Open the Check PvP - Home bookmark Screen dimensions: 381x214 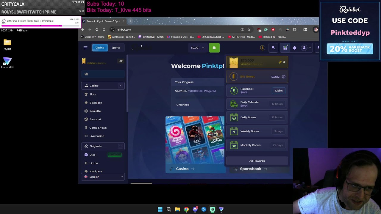(x=93, y=37)
